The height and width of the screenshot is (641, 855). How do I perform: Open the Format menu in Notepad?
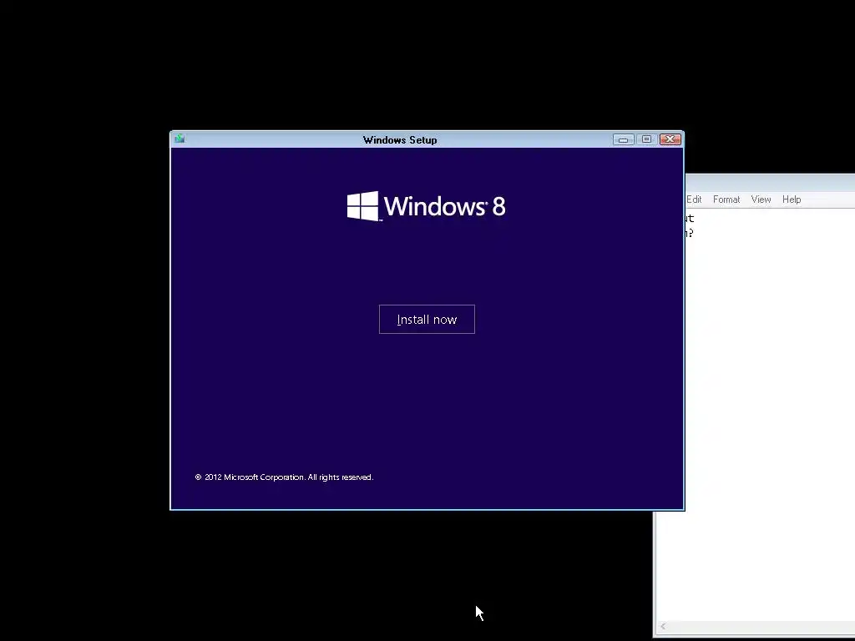[x=726, y=199]
